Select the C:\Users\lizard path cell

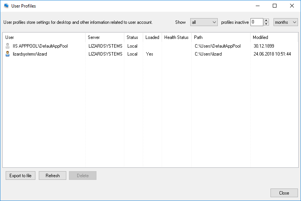[x=208, y=54]
